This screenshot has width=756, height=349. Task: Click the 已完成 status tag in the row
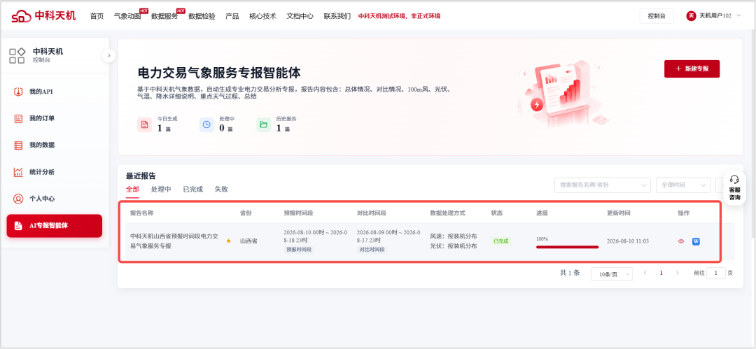coord(500,241)
